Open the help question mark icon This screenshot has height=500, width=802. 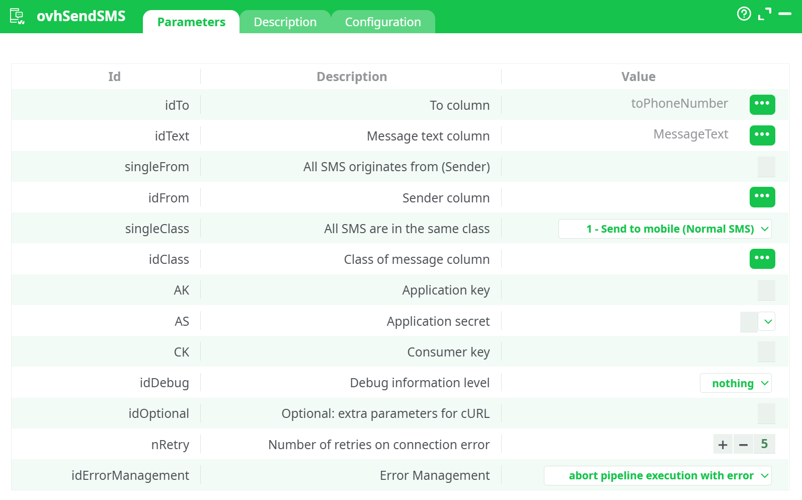(x=744, y=14)
